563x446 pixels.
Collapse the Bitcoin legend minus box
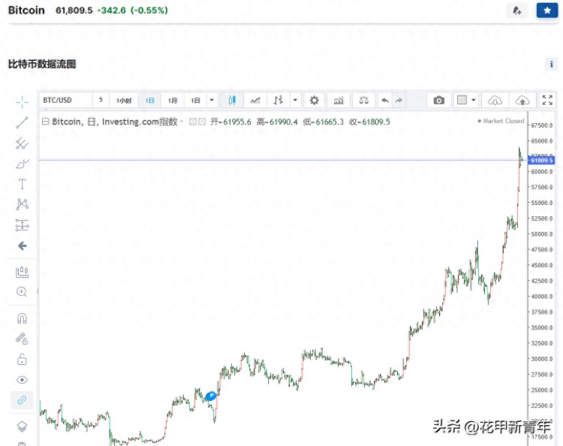coord(45,122)
